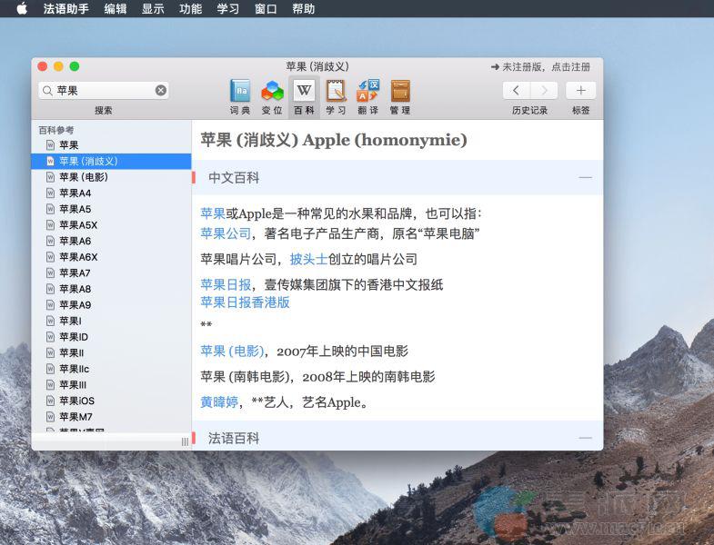Click the 苹果公司 hyperlink

[226, 233]
